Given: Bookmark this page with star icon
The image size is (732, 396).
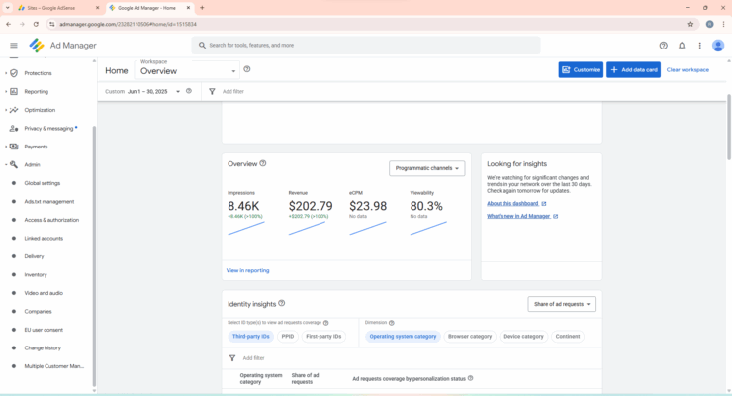Looking at the screenshot, I should coord(690,24).
